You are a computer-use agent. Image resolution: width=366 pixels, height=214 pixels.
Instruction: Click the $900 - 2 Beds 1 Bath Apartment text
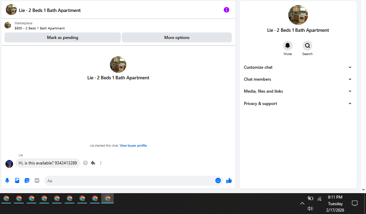(x=40, y=28)
